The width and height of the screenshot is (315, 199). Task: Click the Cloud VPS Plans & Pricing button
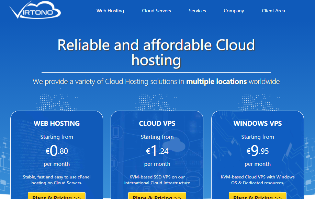[x=157, y=196]
